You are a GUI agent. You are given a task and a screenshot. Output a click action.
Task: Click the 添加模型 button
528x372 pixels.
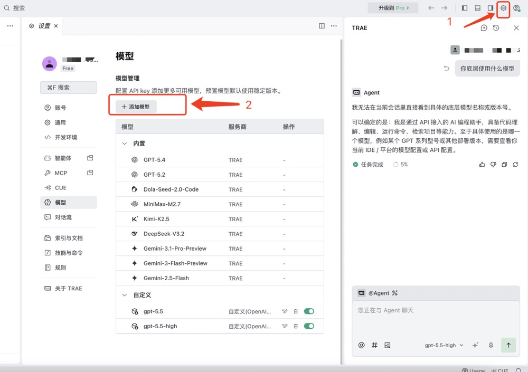(135, 107)
